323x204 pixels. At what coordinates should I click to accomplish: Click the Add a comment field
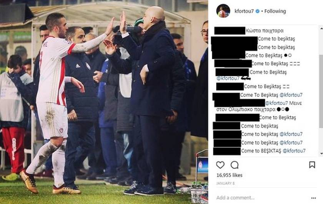click(261, 197)
